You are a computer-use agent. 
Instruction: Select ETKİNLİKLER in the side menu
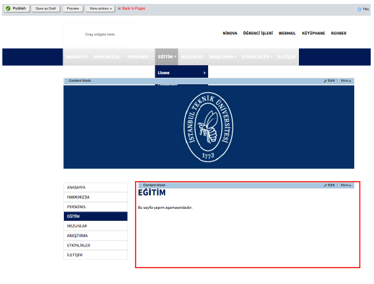(x=95, y=245)
